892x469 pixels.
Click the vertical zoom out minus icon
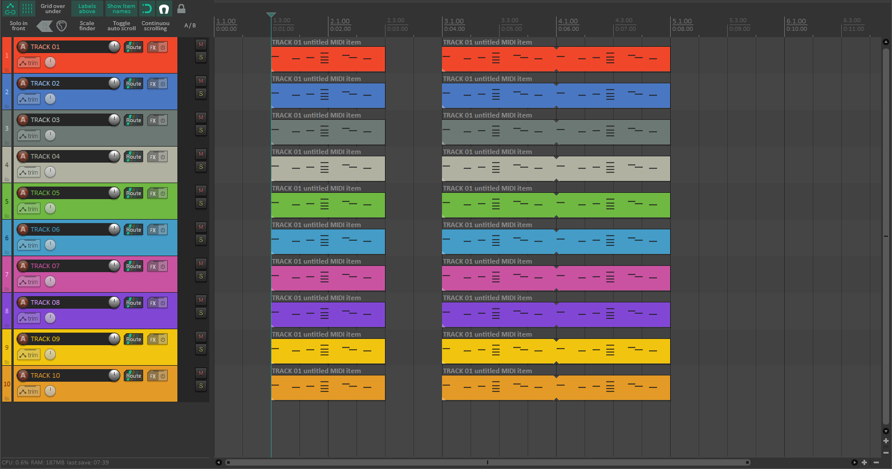pyautogui.click(x=886, y=452)
